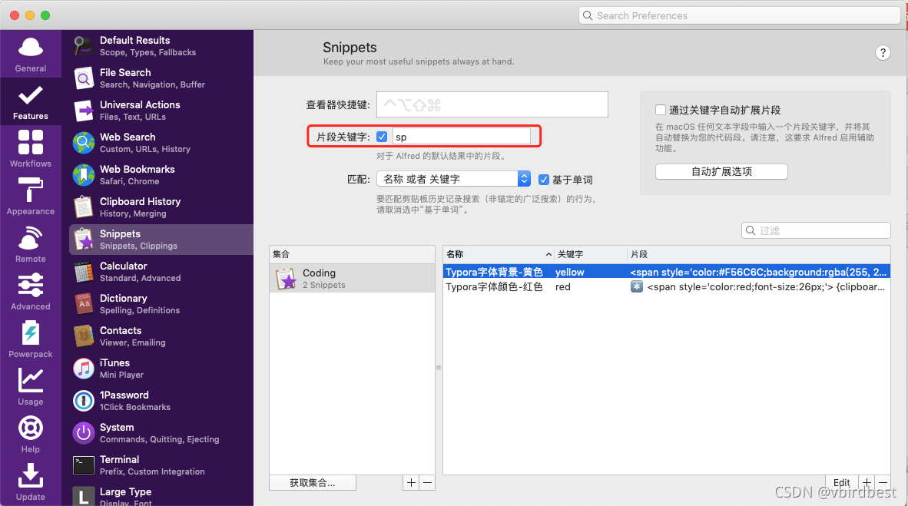Open the 匹配 名称 或者 关键字 dropdown

[453, 179]
